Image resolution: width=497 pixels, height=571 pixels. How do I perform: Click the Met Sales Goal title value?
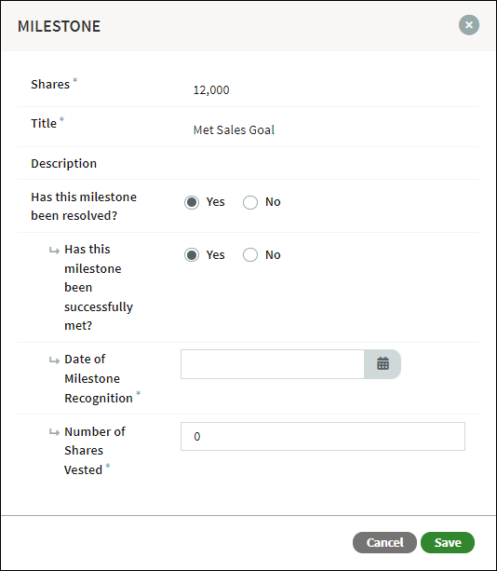pyautogui.click(x=234, y=130)
